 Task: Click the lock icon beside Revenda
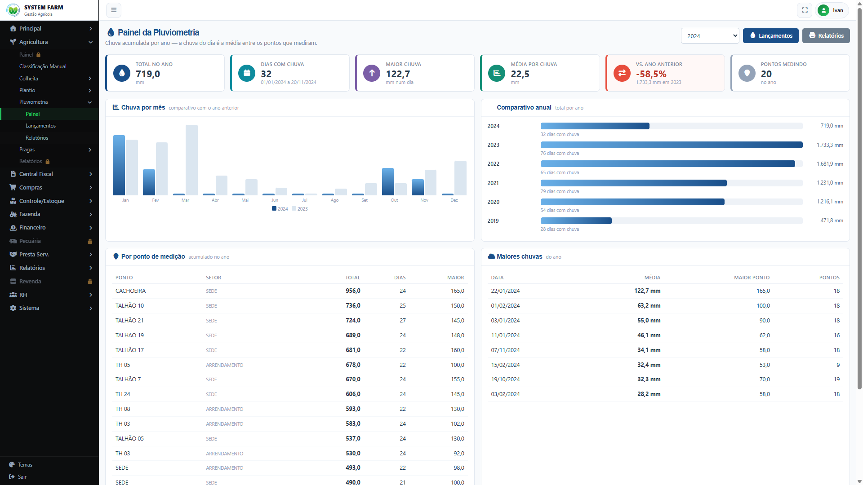90,282
